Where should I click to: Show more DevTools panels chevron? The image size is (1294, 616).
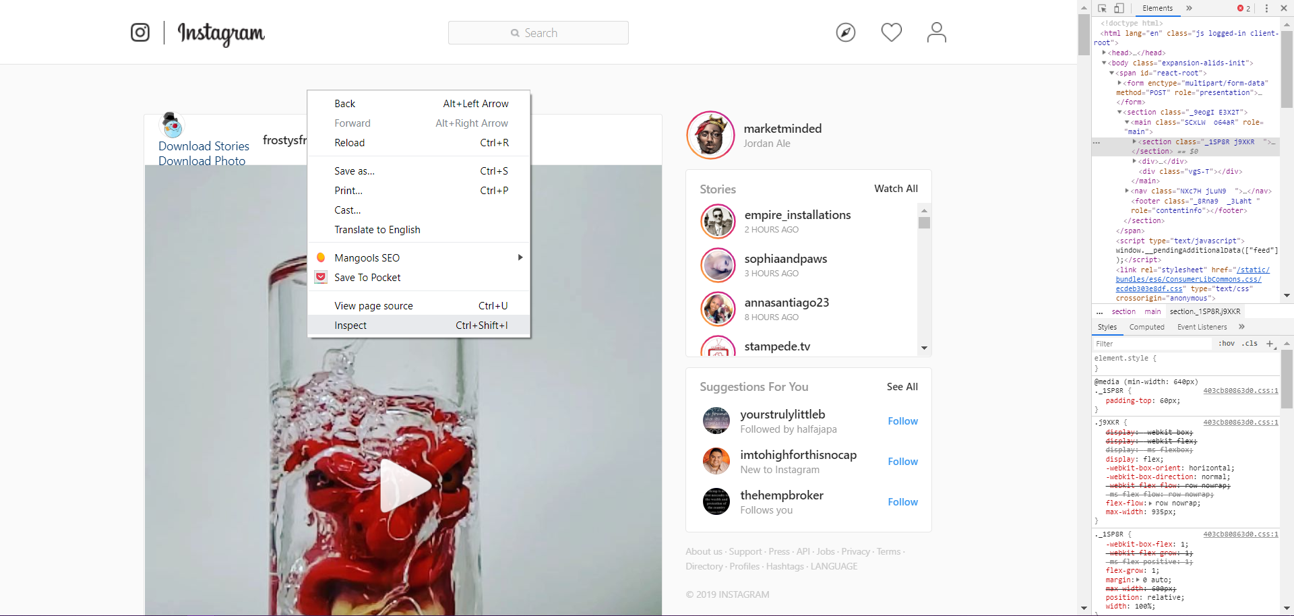(x=1190, y=8)
